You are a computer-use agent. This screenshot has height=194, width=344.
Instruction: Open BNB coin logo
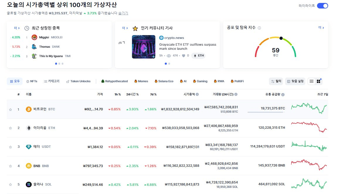29,166
